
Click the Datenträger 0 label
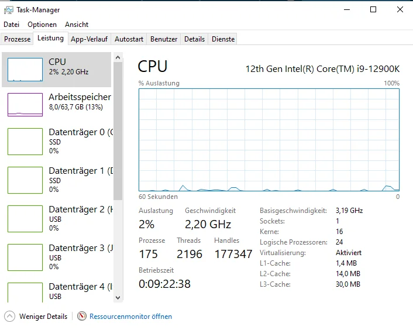coord(81,132)
